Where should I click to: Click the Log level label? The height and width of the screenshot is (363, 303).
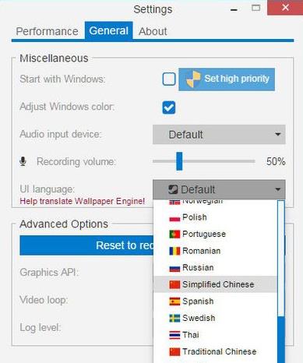(x=41, y=327)
